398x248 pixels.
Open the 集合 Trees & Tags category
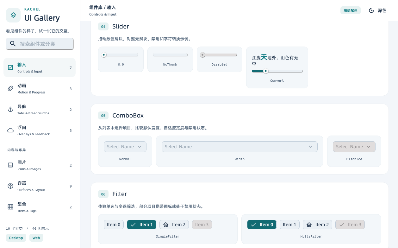(40, 207)
